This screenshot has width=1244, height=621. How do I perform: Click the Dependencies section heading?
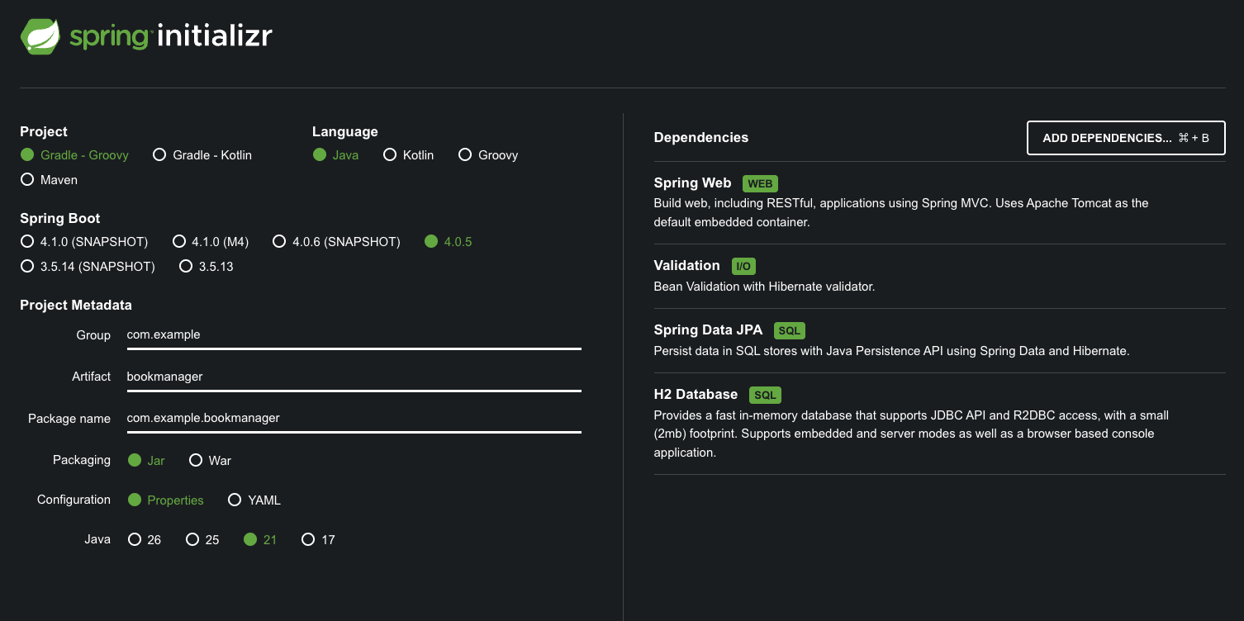pos(700,138)
